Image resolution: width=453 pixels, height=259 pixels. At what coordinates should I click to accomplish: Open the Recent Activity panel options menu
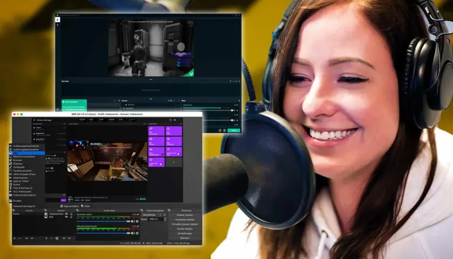point(64,124)
